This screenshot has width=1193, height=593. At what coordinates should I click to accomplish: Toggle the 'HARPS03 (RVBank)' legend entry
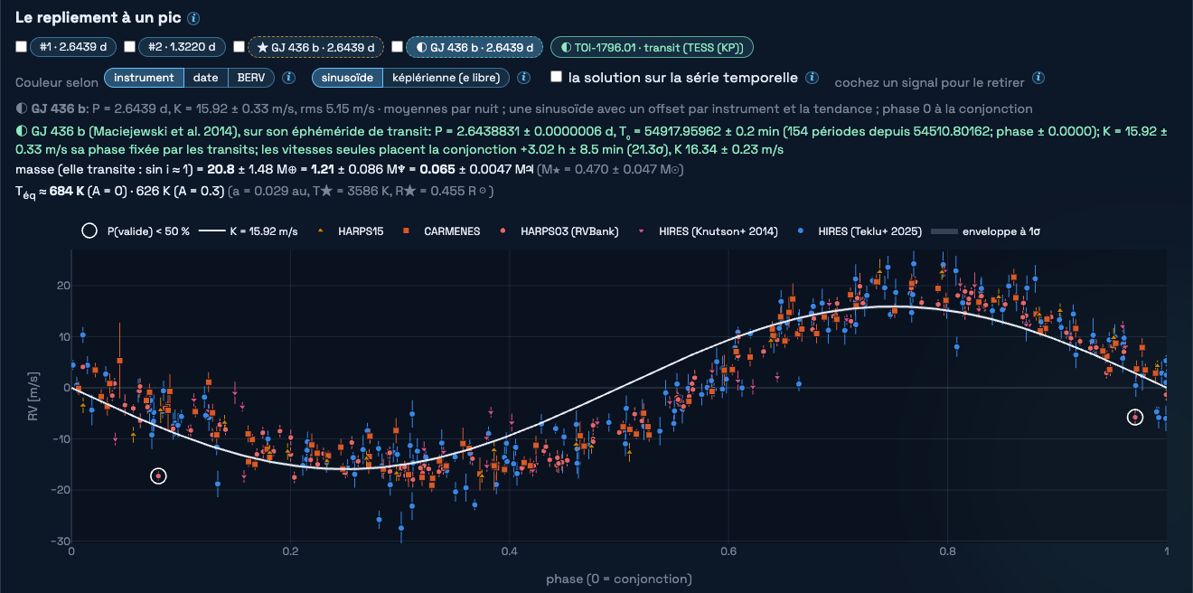[558, 231]
